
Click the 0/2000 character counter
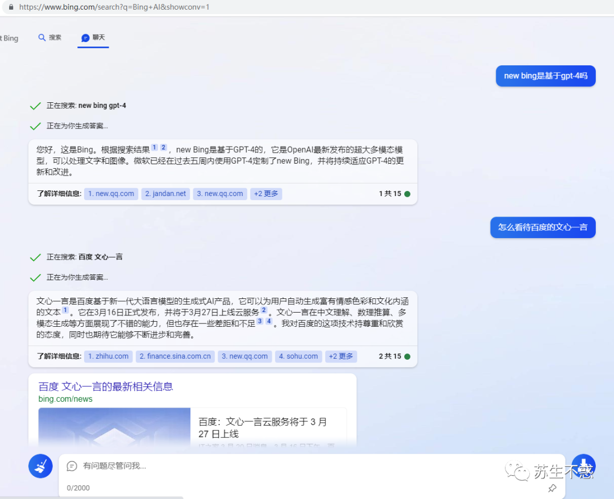pos(78,488)
